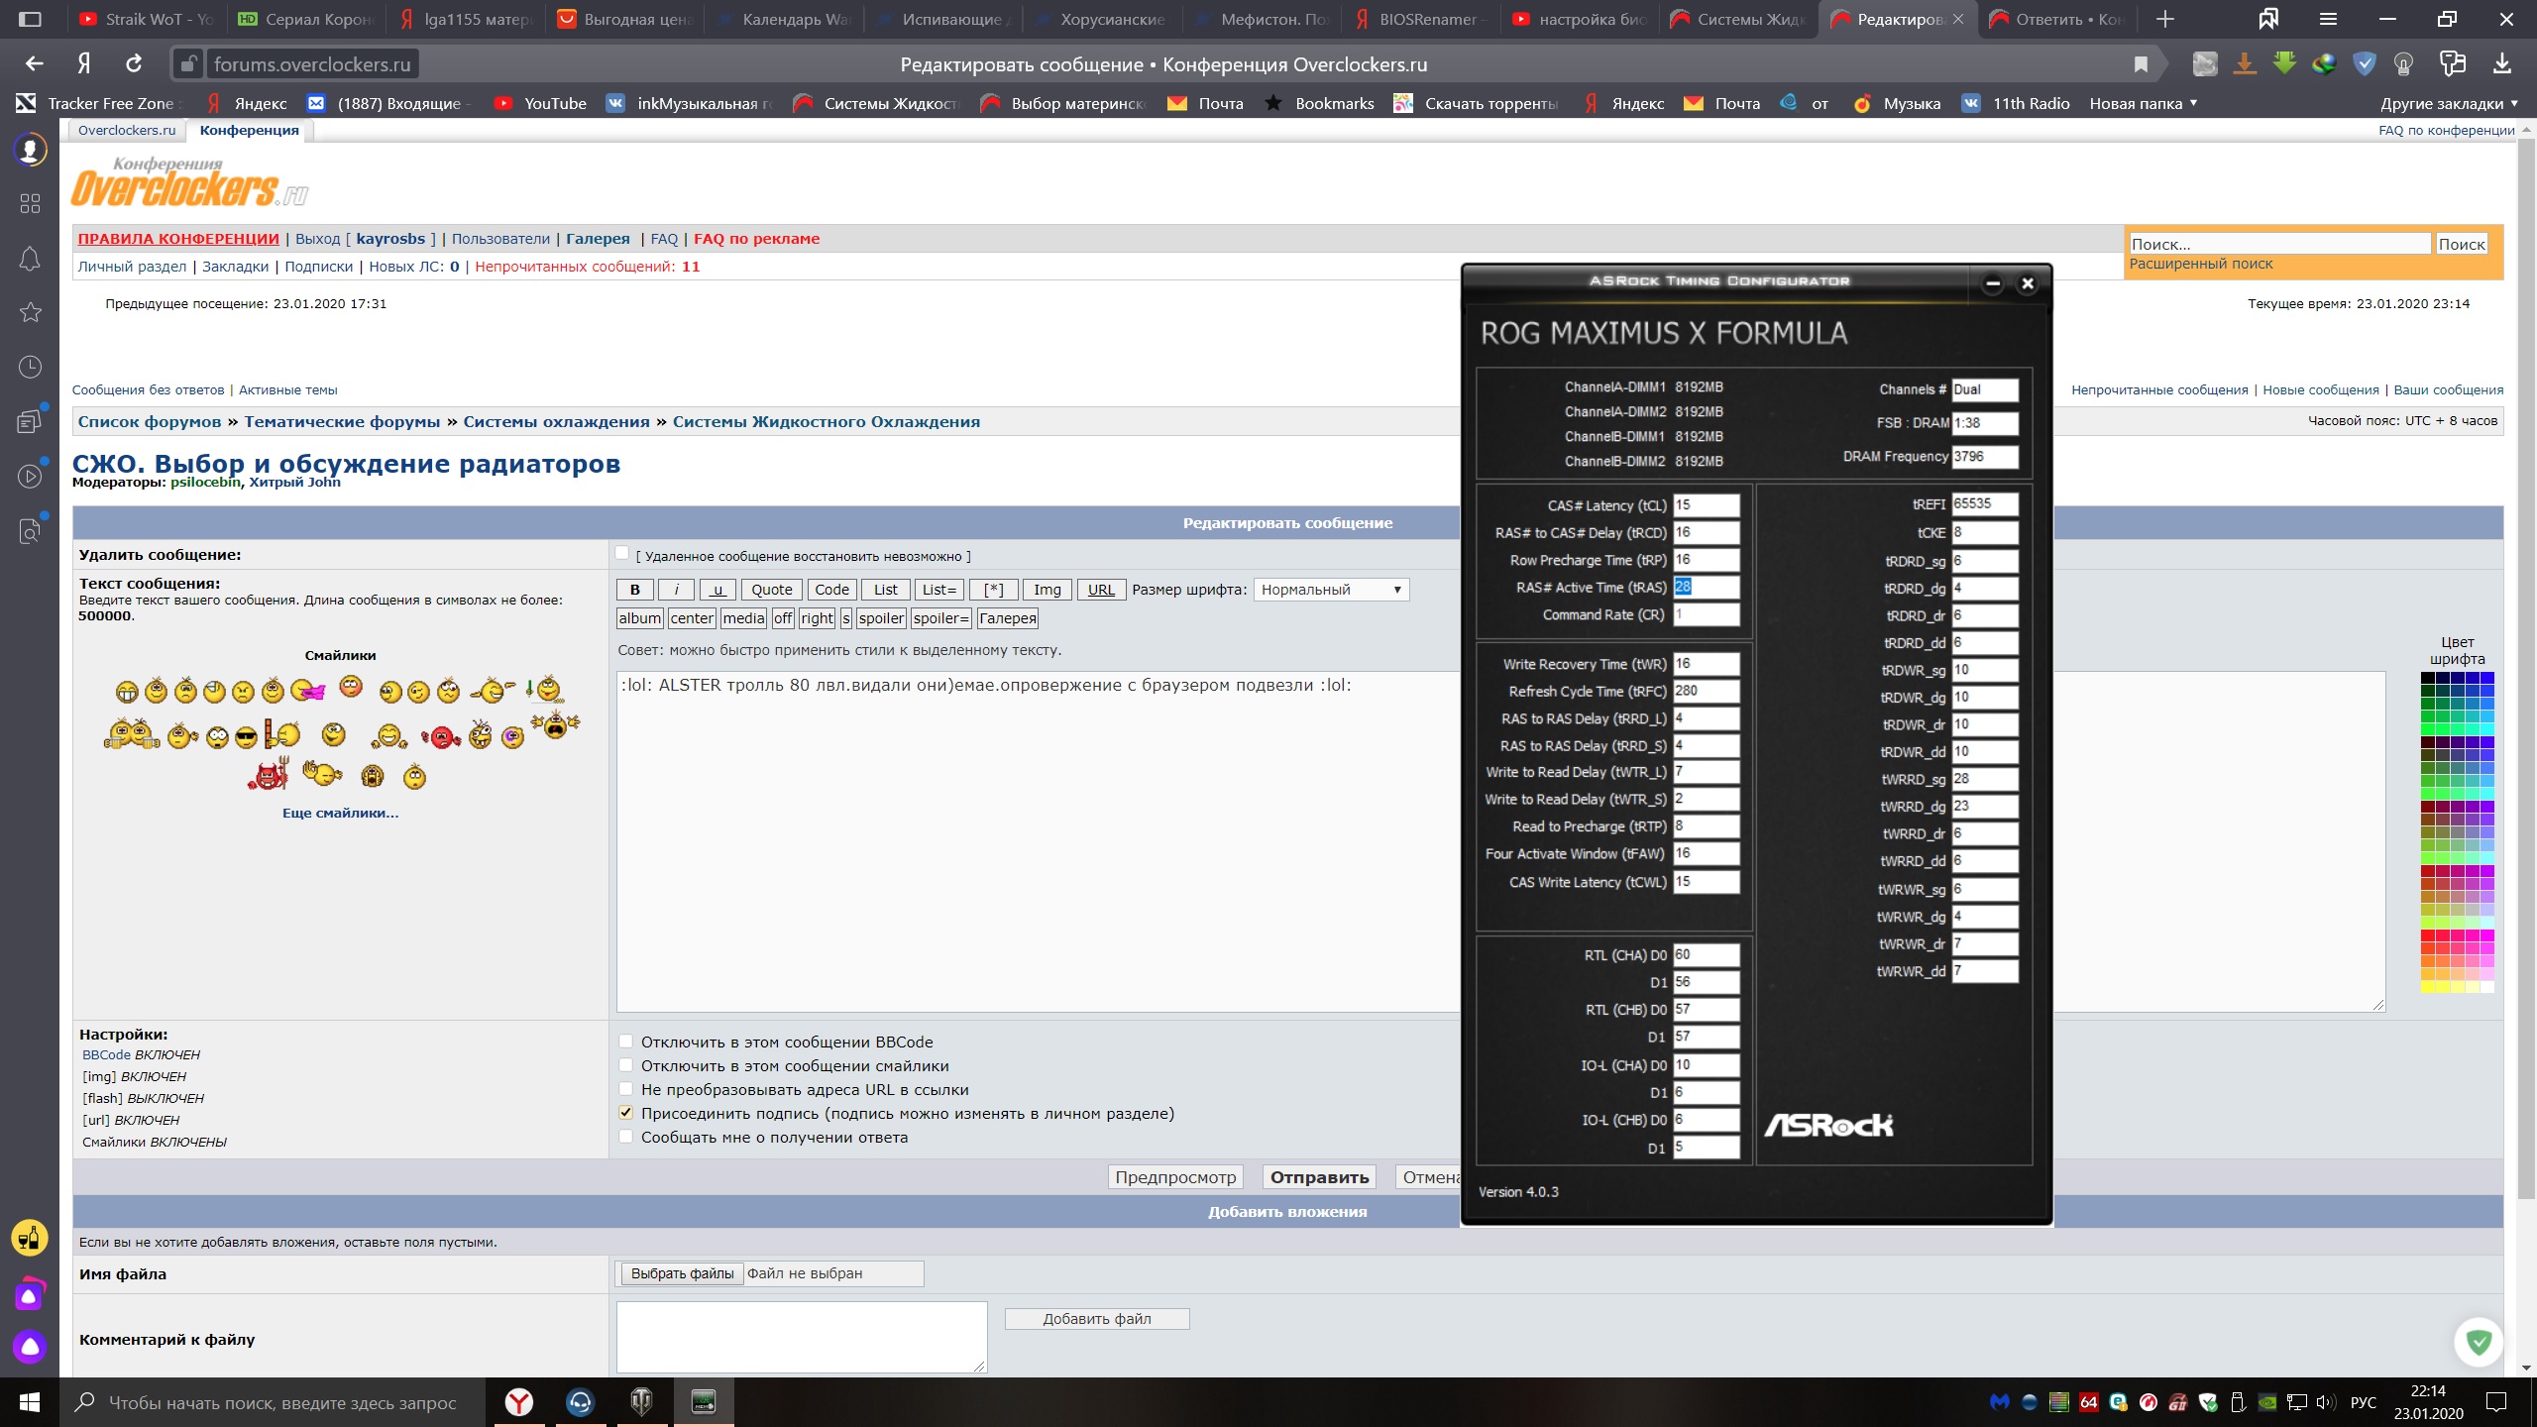Click the new tab plus icon

[2165, 19]
